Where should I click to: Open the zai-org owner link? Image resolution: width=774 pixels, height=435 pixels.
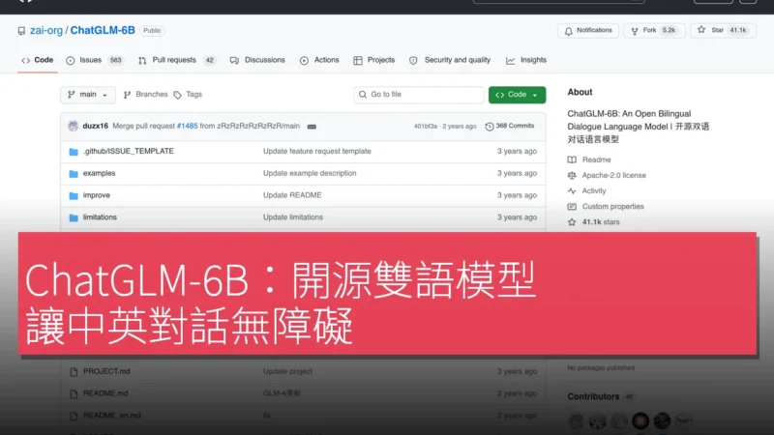point(45,31)
